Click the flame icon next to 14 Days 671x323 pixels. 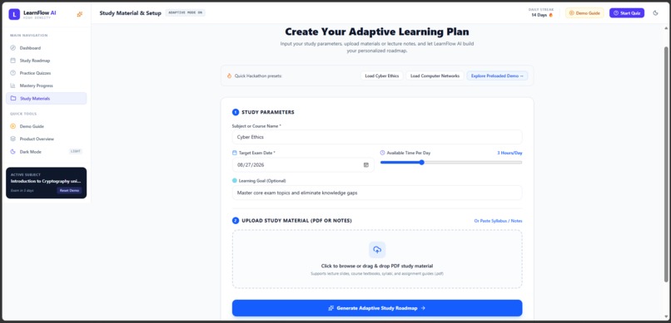click(551, 15)
